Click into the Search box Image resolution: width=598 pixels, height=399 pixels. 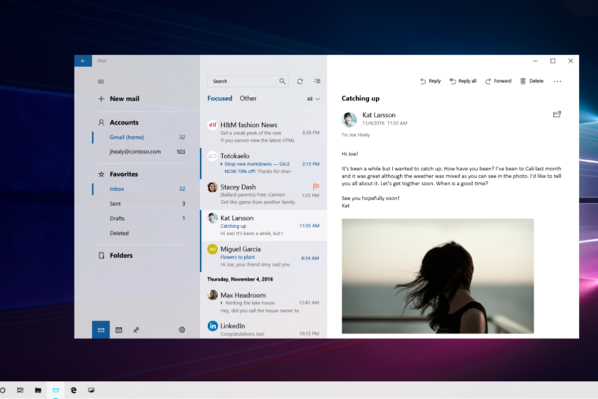(248, 81)
